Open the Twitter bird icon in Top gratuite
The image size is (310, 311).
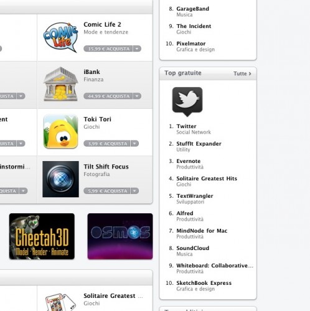click(187, 101)
